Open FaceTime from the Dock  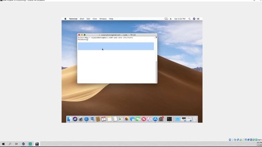pos(138,119)
